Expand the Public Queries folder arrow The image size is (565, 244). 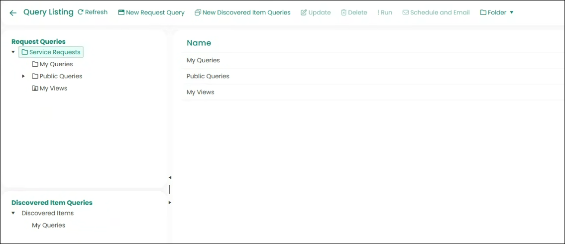23,76
